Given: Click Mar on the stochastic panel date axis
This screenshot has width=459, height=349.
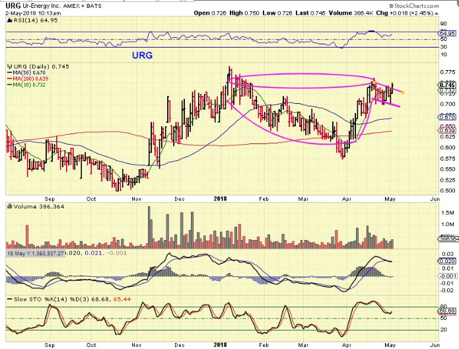Looking at the screenshot, I should click(x=303, y=345).
